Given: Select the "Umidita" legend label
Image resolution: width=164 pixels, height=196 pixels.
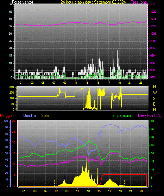Looking at the screenshot, I should [30, 115].
